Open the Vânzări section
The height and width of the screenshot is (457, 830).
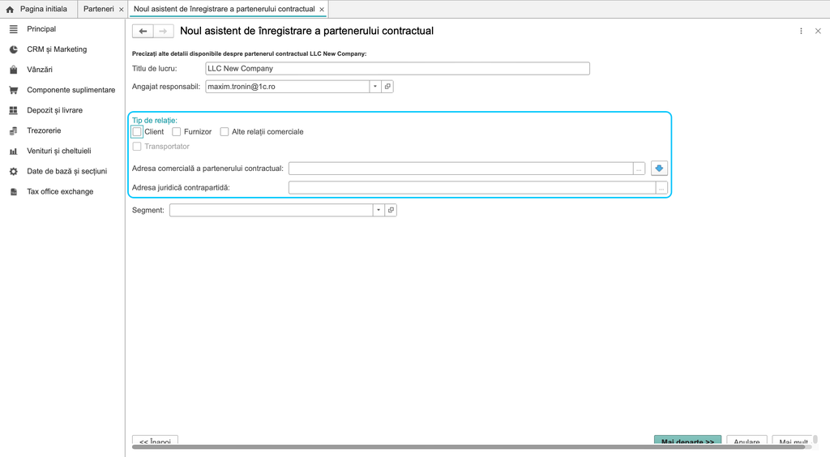40,70
